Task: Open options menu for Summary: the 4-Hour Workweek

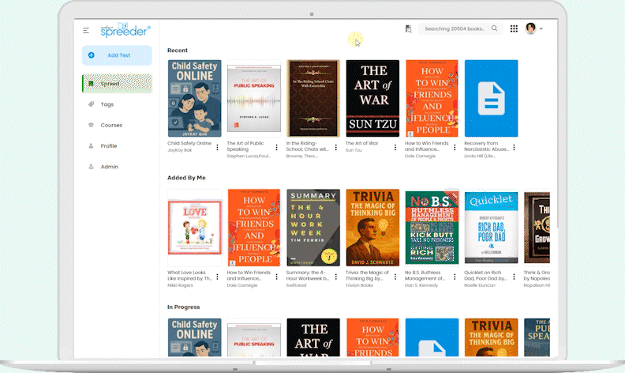Action: click(x=336, y=277)
